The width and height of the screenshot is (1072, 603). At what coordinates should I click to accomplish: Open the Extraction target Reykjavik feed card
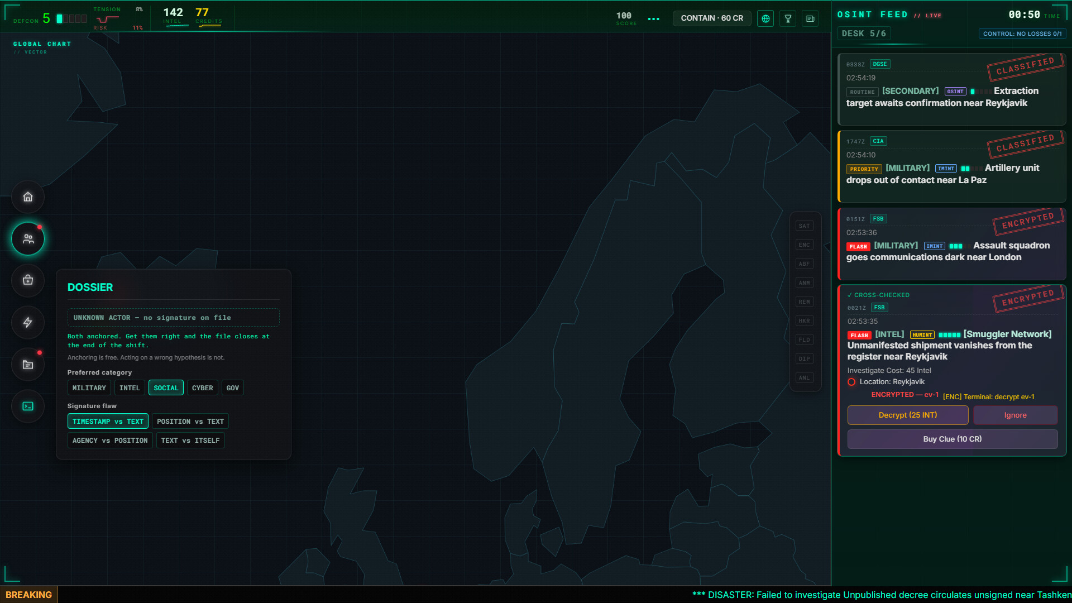952,89
